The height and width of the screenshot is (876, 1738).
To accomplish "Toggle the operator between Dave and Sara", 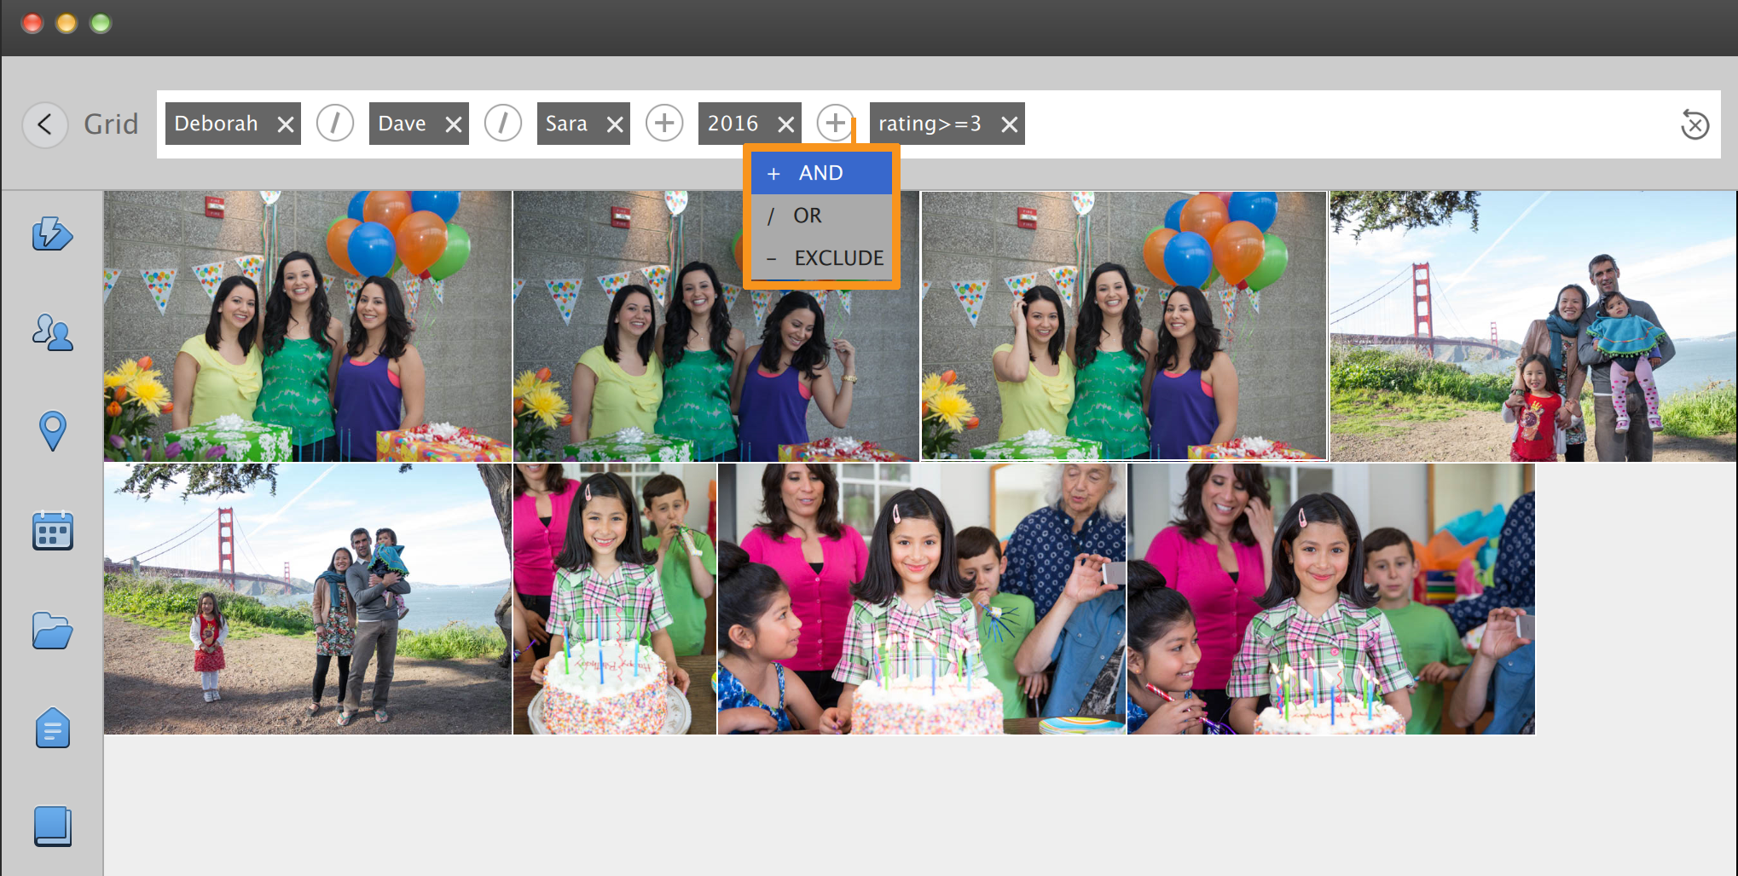I will [x=503, y=124].
